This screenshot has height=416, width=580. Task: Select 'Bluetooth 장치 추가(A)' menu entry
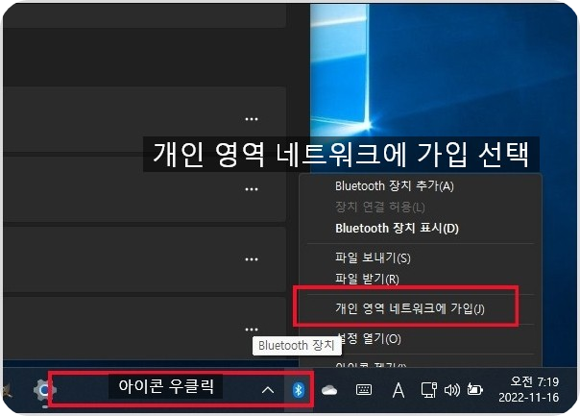395,186
